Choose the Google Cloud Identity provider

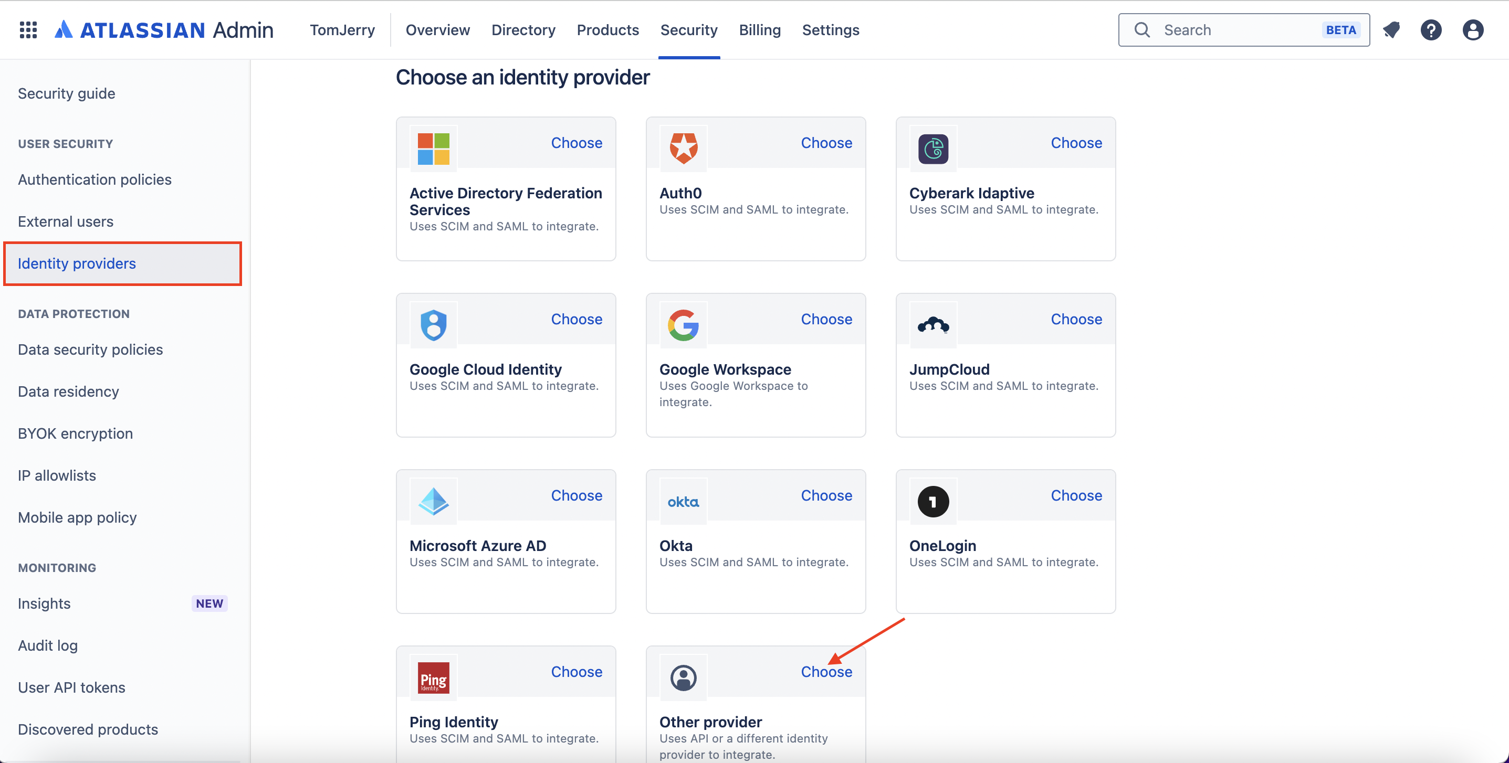click(577, 319)
